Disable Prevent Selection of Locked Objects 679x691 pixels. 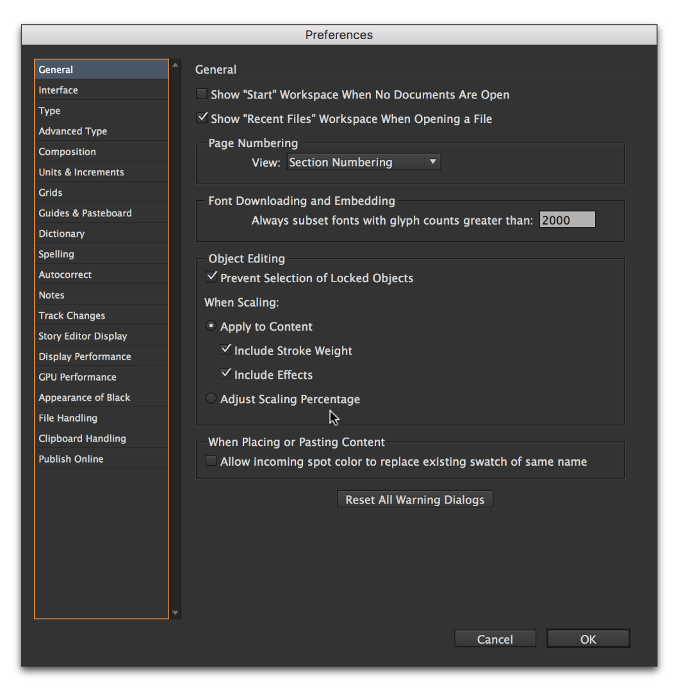click(211, 276)
